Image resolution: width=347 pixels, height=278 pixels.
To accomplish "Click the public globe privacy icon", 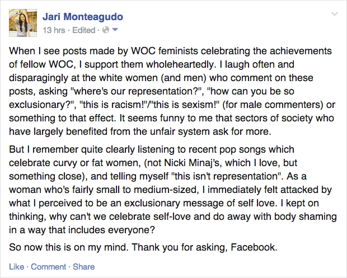I will [x=107, y=29].
